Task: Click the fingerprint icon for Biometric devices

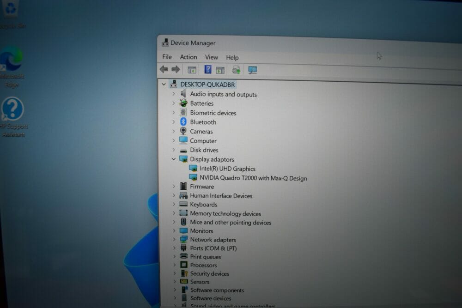Action: pyautogui.click(x=183, y=112)
